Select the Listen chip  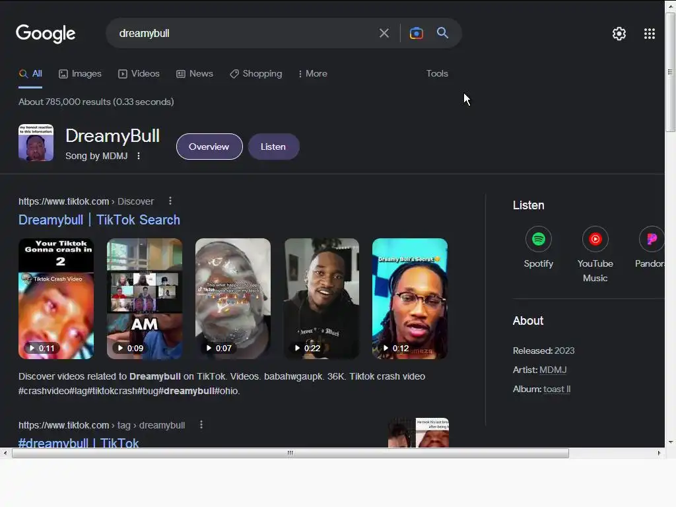pos(273,147)
